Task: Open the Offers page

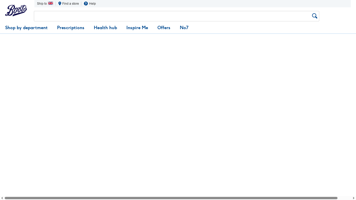Action: click(164, 28)
